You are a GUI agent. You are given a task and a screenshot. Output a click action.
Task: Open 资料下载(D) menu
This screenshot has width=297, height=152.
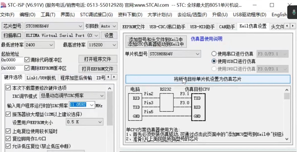130,15
